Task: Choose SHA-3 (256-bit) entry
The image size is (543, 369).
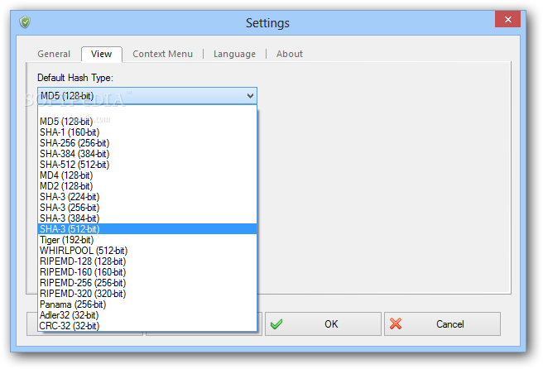Action: [x=147, y=208]
